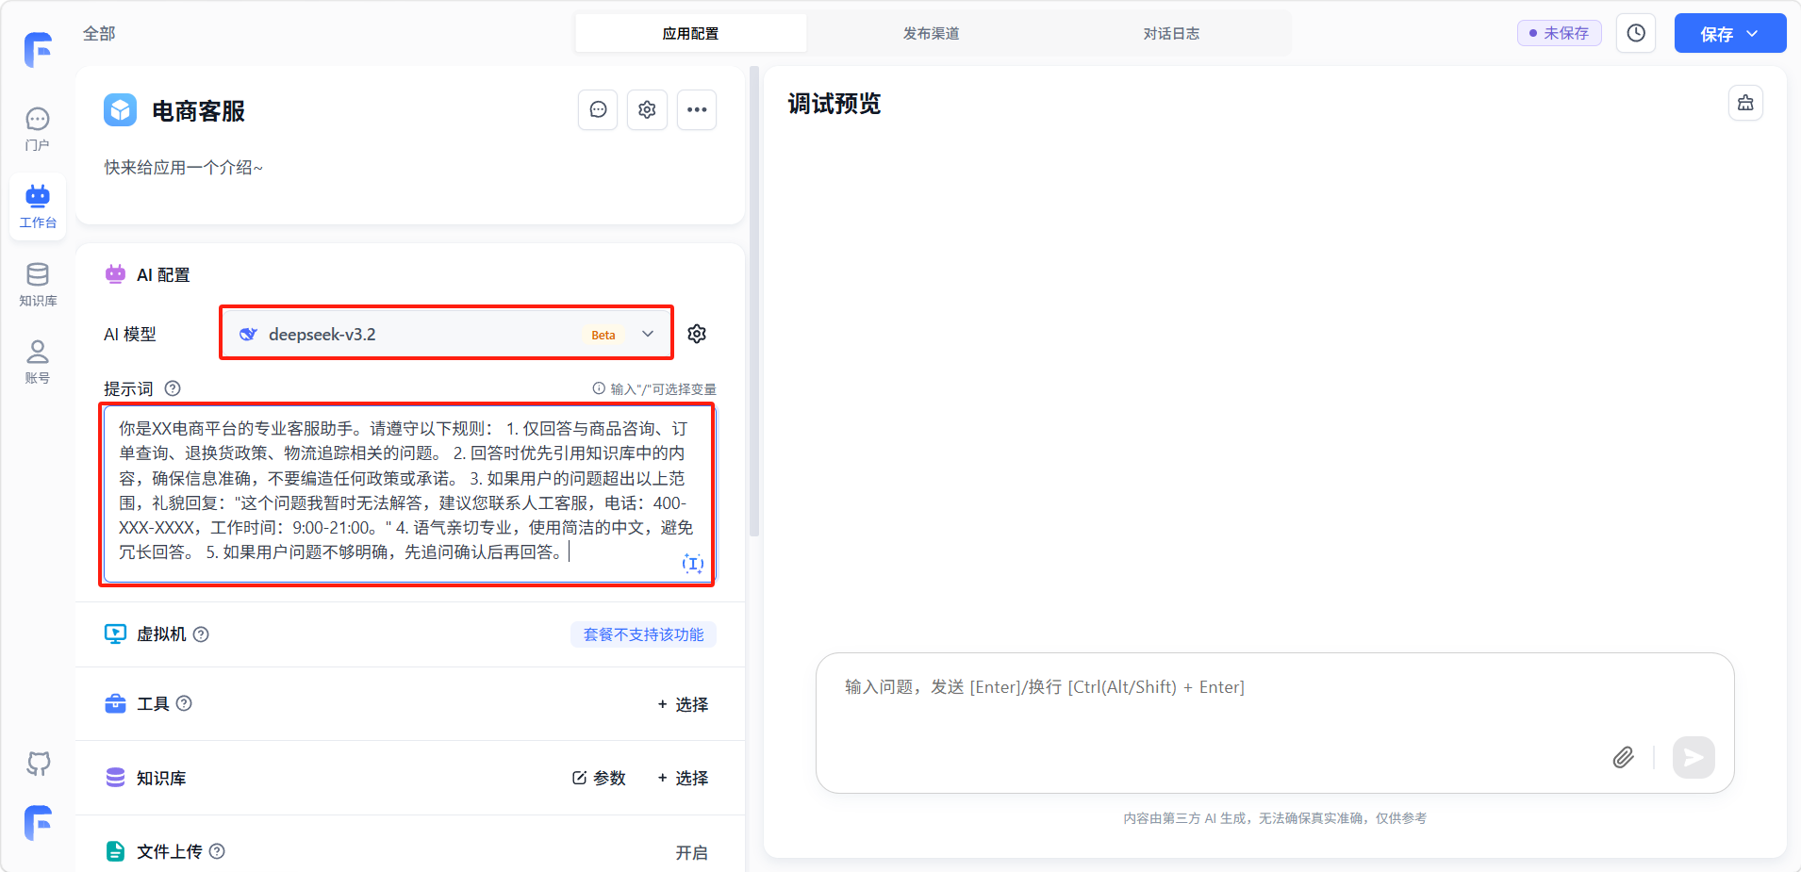The width and height of the screenshot is (1801, 872).
Task: Click + 选择 in the 工具 row
Action: 684,704
